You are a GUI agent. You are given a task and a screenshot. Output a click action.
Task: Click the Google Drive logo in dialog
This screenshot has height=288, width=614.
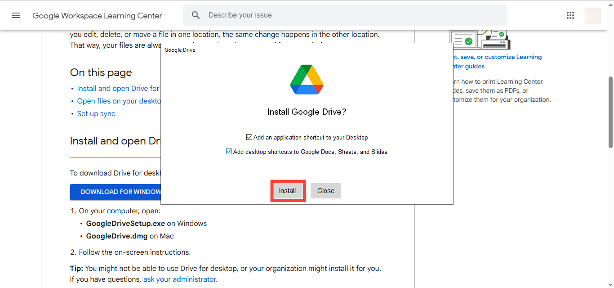(307, 80)
